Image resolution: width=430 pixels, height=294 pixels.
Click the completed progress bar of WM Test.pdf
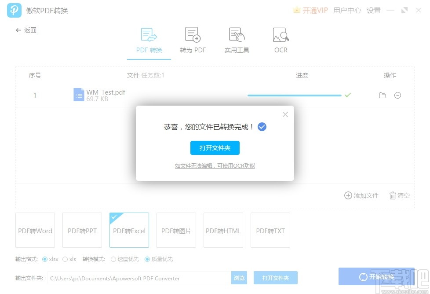[x=295, y=95]
